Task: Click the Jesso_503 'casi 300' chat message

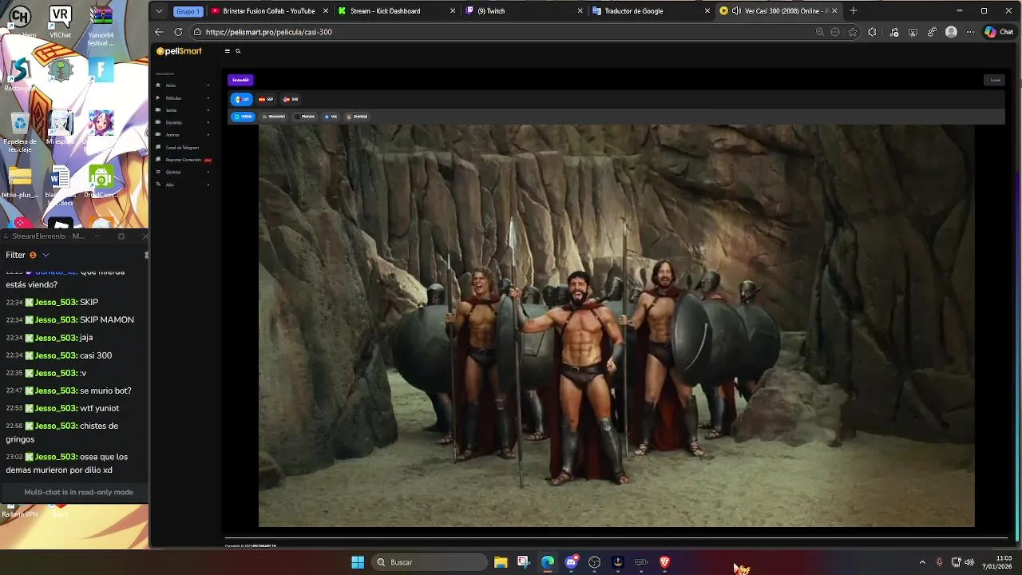Action: click(x=69, y=355)
